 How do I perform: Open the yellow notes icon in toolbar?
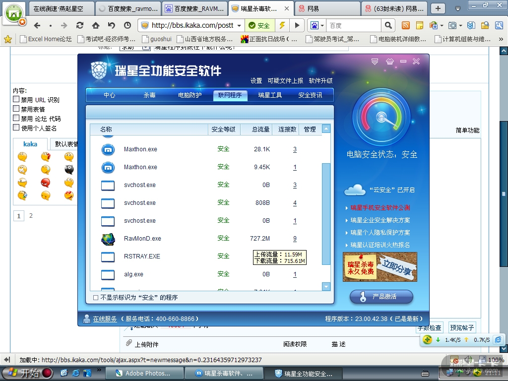420,25
